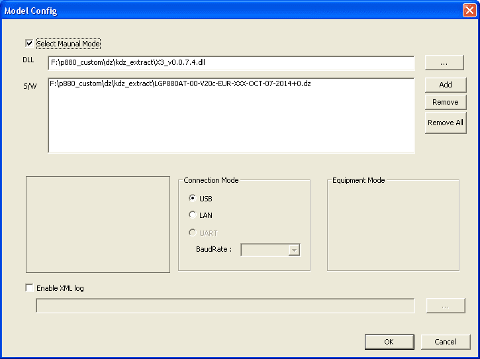Viewport: 480px width, 359px height.
Task: Click the Equipment Mode group label
Action: (x=358, y=180)
